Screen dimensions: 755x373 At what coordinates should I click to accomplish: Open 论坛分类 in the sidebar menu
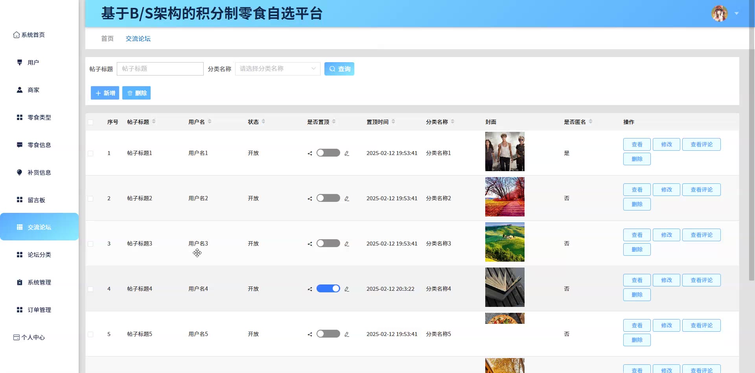(39, 255)
